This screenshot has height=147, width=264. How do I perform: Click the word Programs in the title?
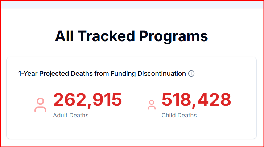tap(173, 36)
